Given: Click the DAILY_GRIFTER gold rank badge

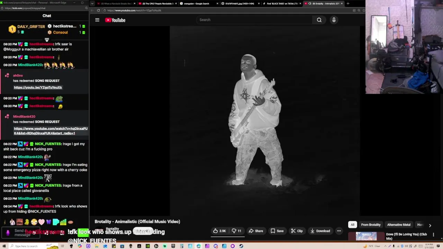Looking at the screenshot, I should (12, 29).
